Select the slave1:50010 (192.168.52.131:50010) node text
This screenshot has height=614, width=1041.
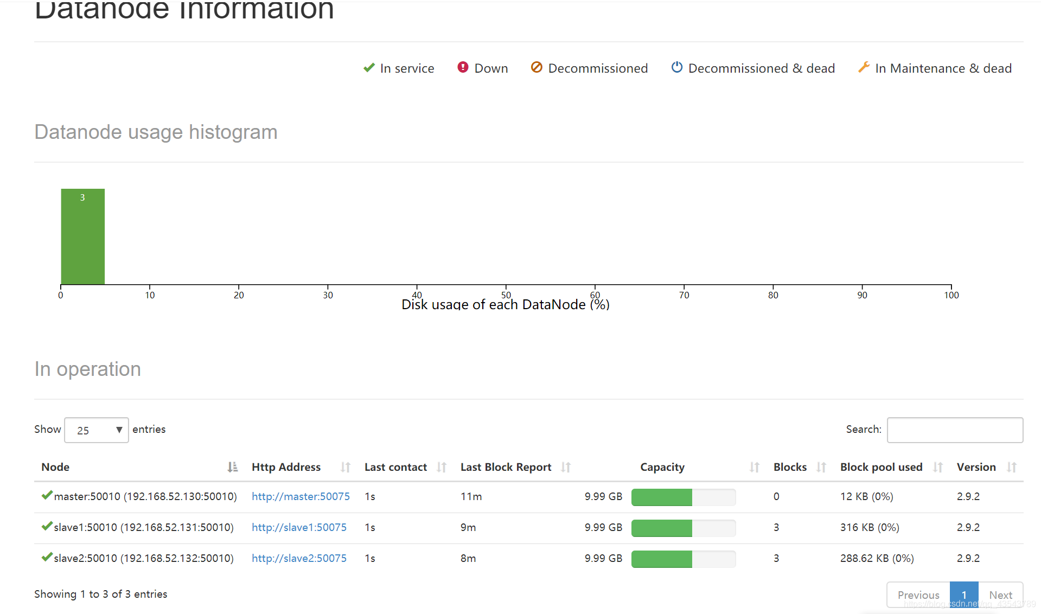(x=144, y=527)
